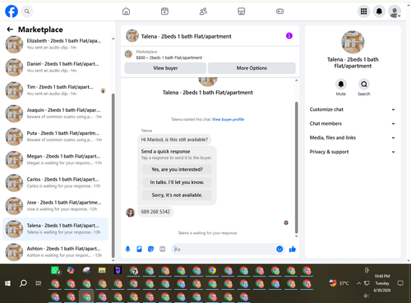
Task: Open Ashton's 2beds conversation
Action: (55, 252)
